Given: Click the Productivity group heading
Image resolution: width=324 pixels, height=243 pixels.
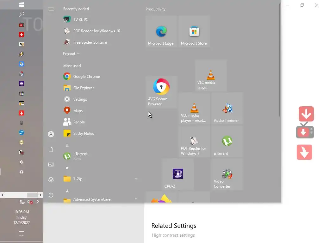Looking at the screenshot, I should pyautogui.click(x=155, y=9).
